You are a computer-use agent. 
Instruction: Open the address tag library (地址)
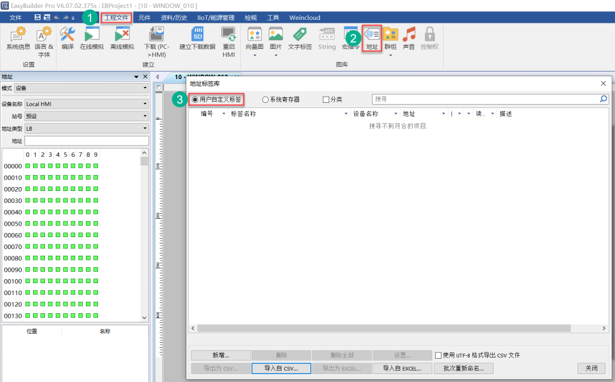tap(372, 38)
